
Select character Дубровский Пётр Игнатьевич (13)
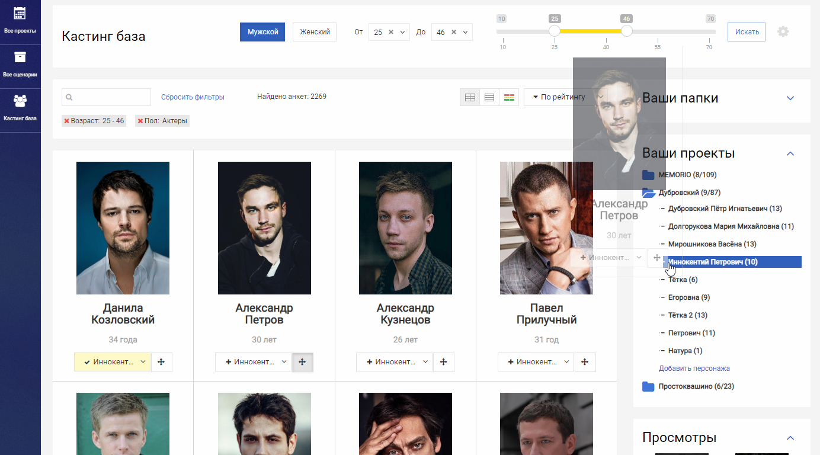[x=725, y=209]
